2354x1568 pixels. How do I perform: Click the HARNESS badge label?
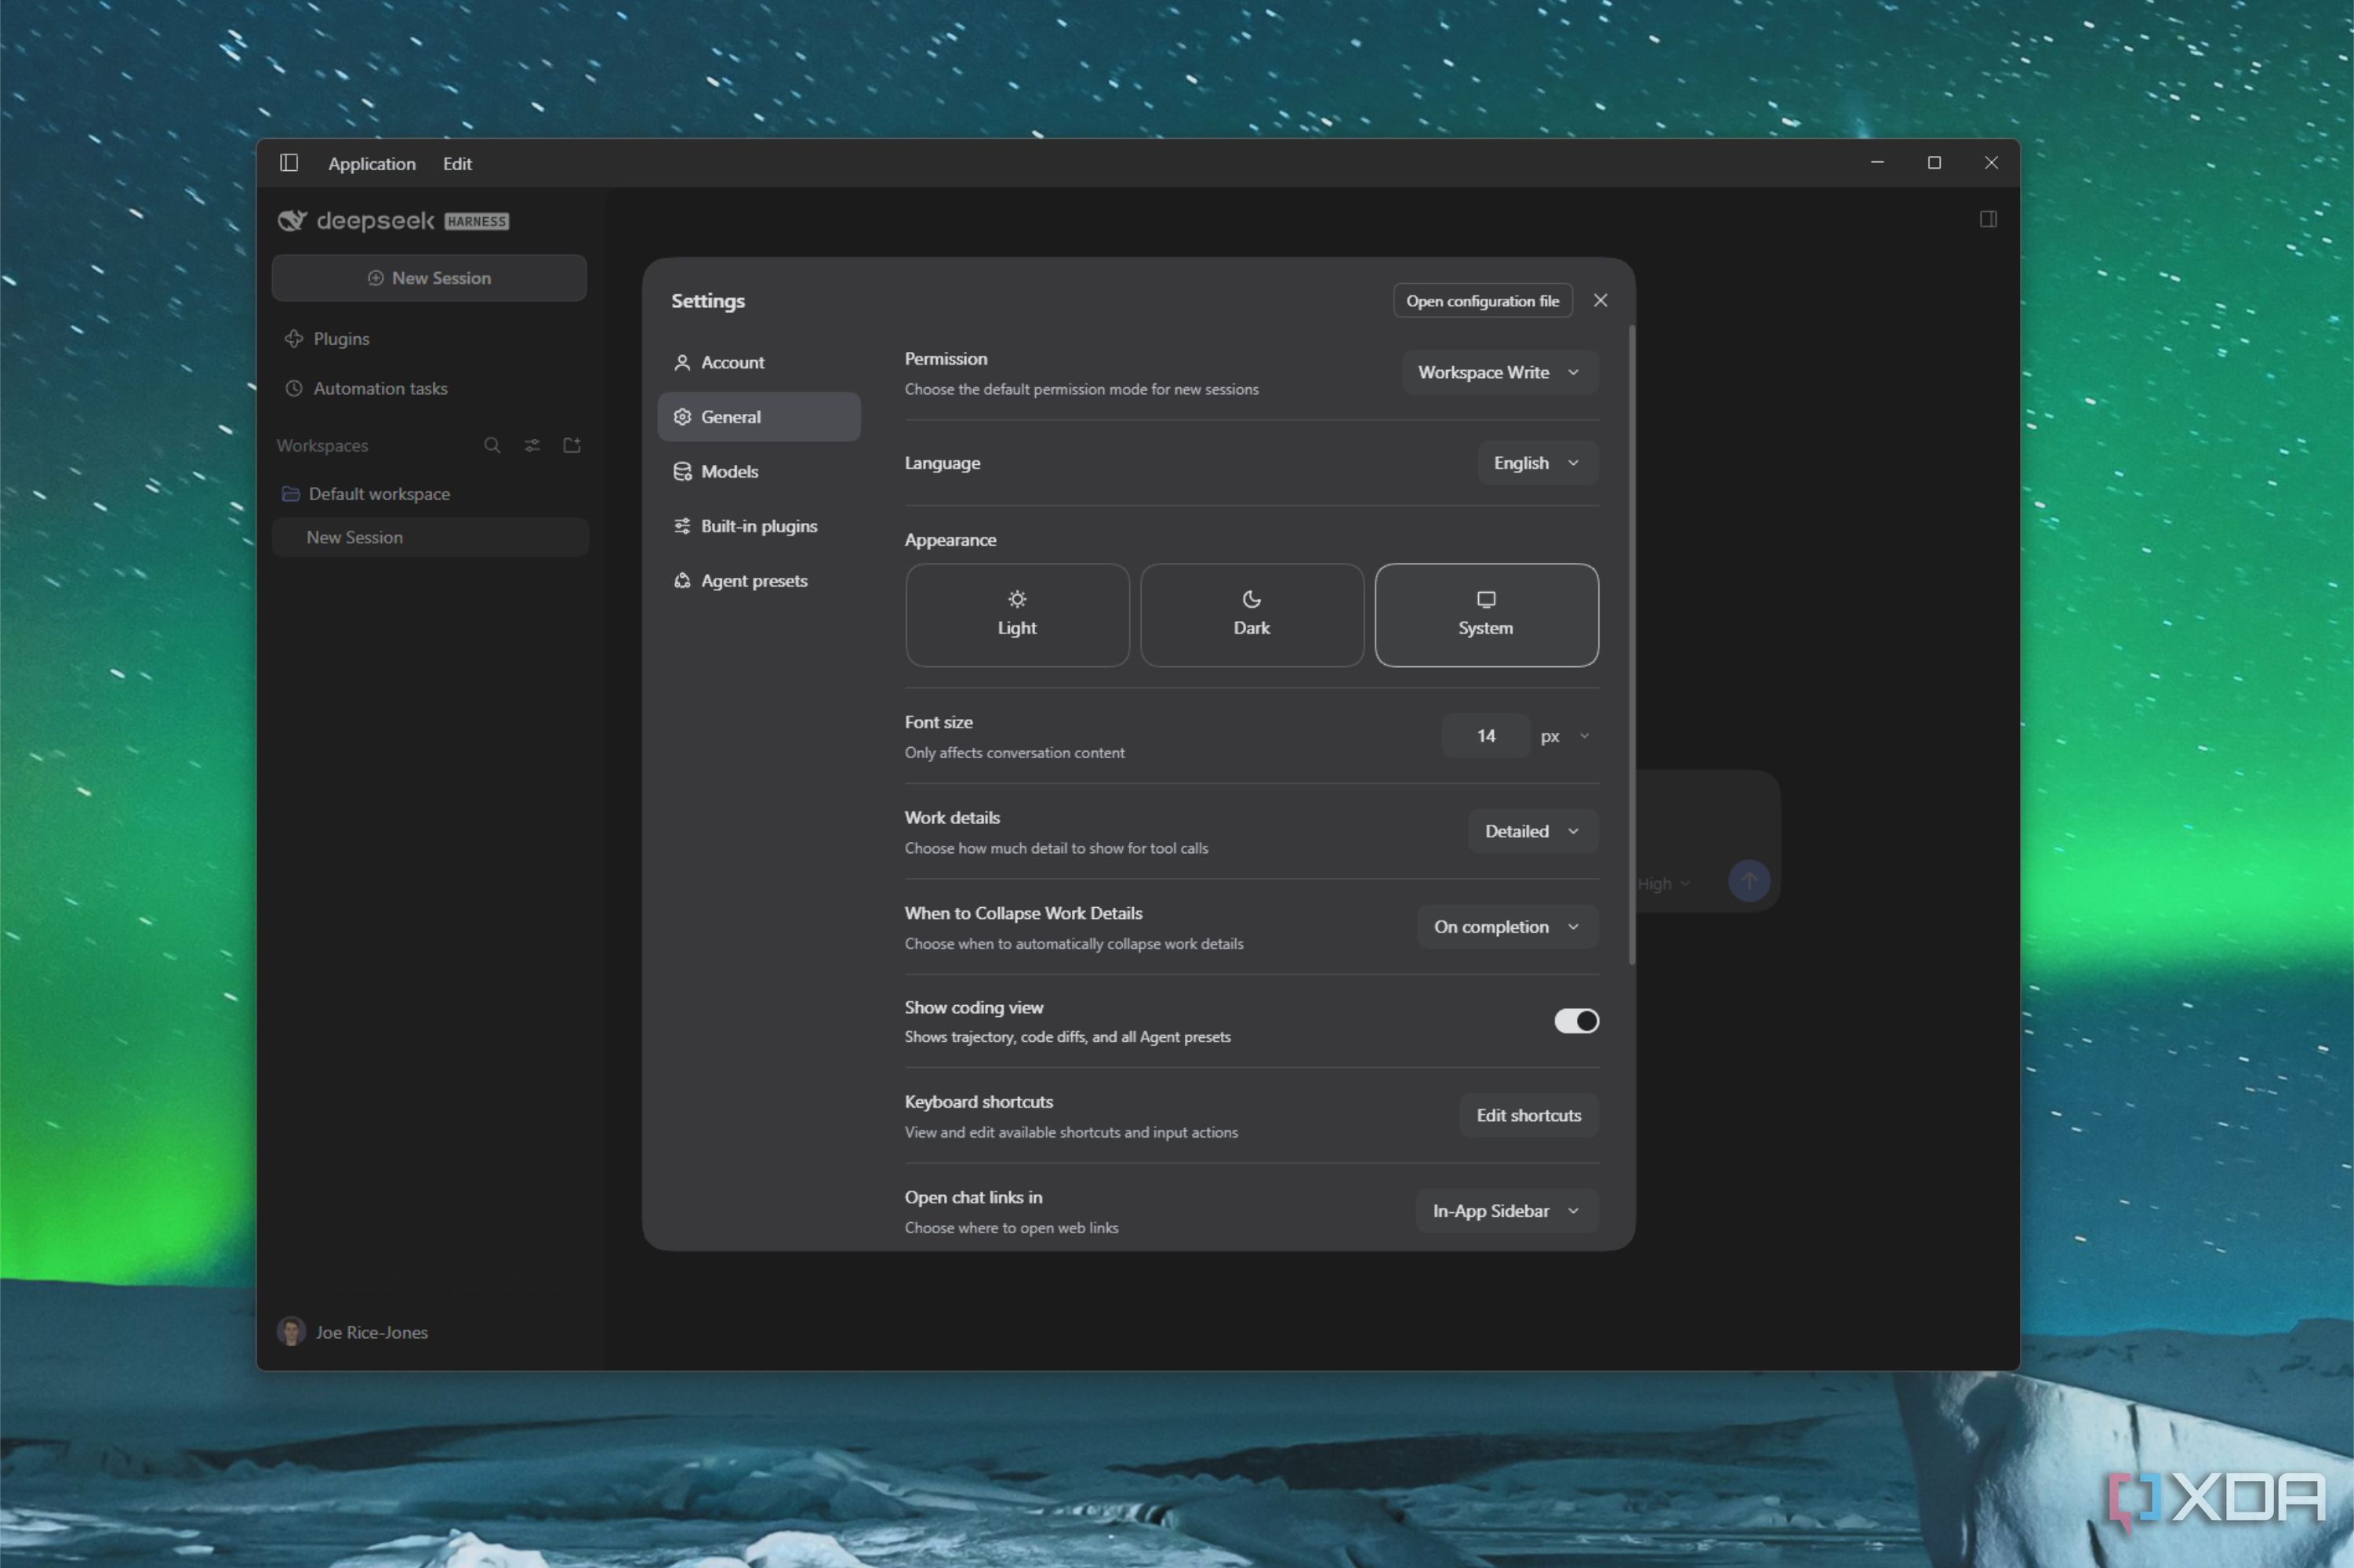point(477,221)
